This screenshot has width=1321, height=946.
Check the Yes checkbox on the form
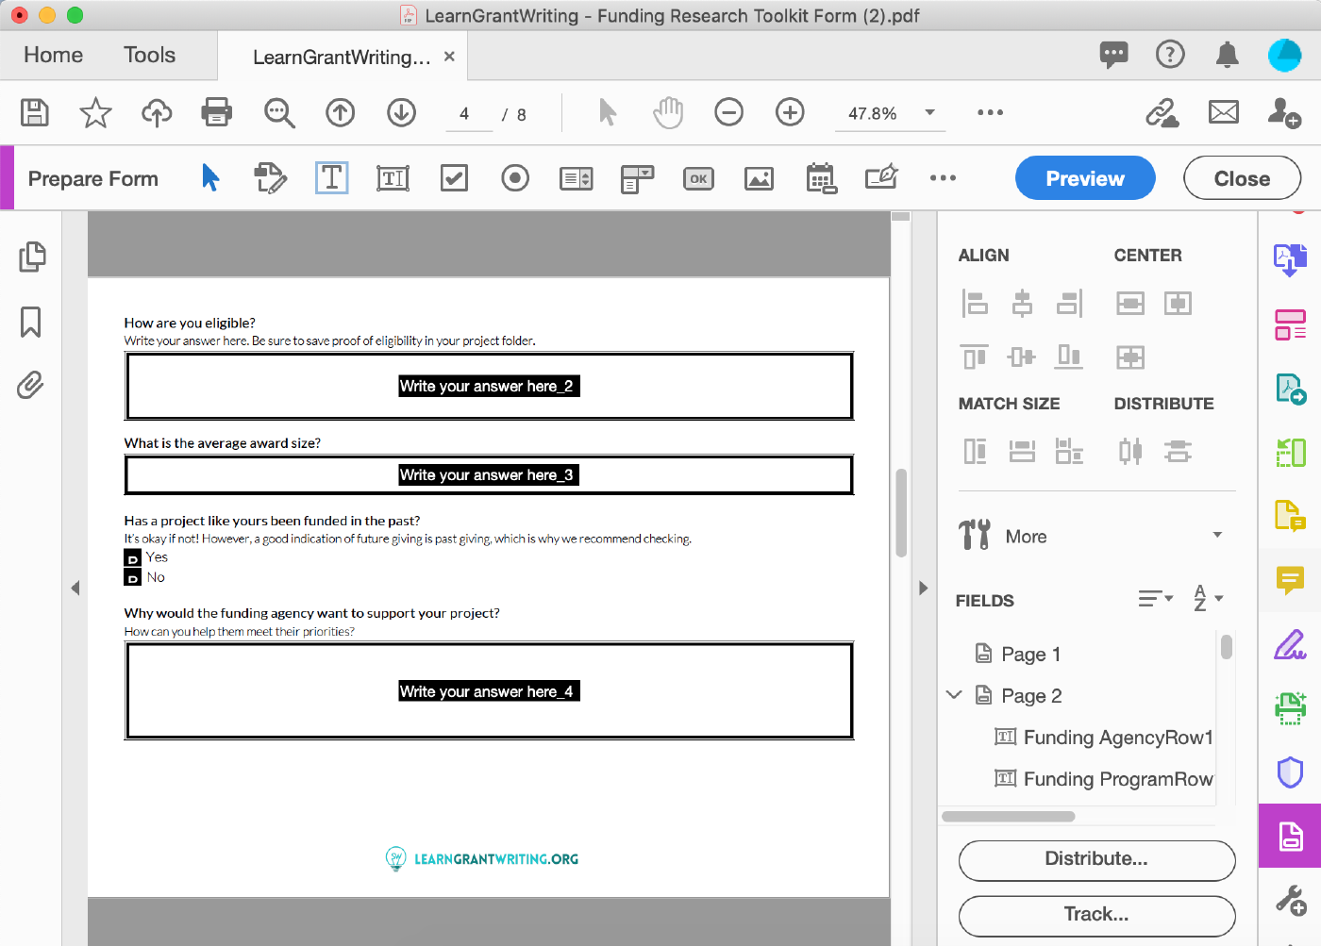click(132, 557)
